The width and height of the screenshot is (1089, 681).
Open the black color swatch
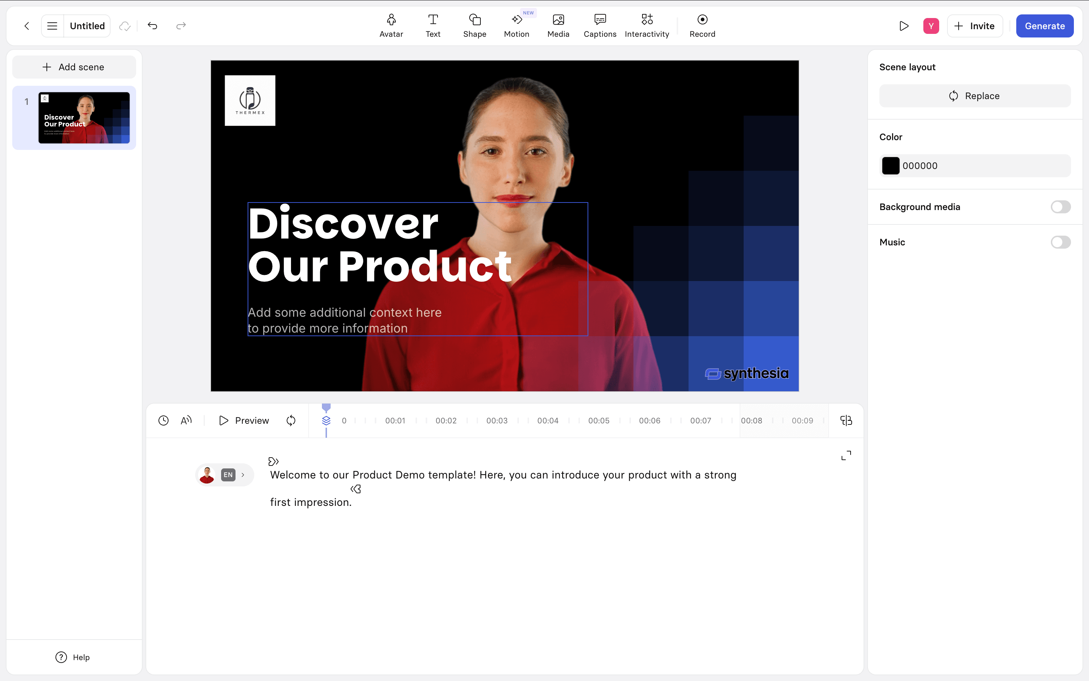click(891, 166)
